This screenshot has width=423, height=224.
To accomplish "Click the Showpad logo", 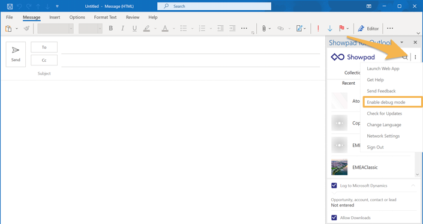I will tap(353, 57).
